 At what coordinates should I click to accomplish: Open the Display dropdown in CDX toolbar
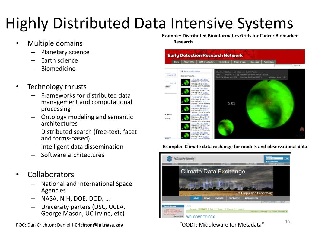tap(255, 211)
